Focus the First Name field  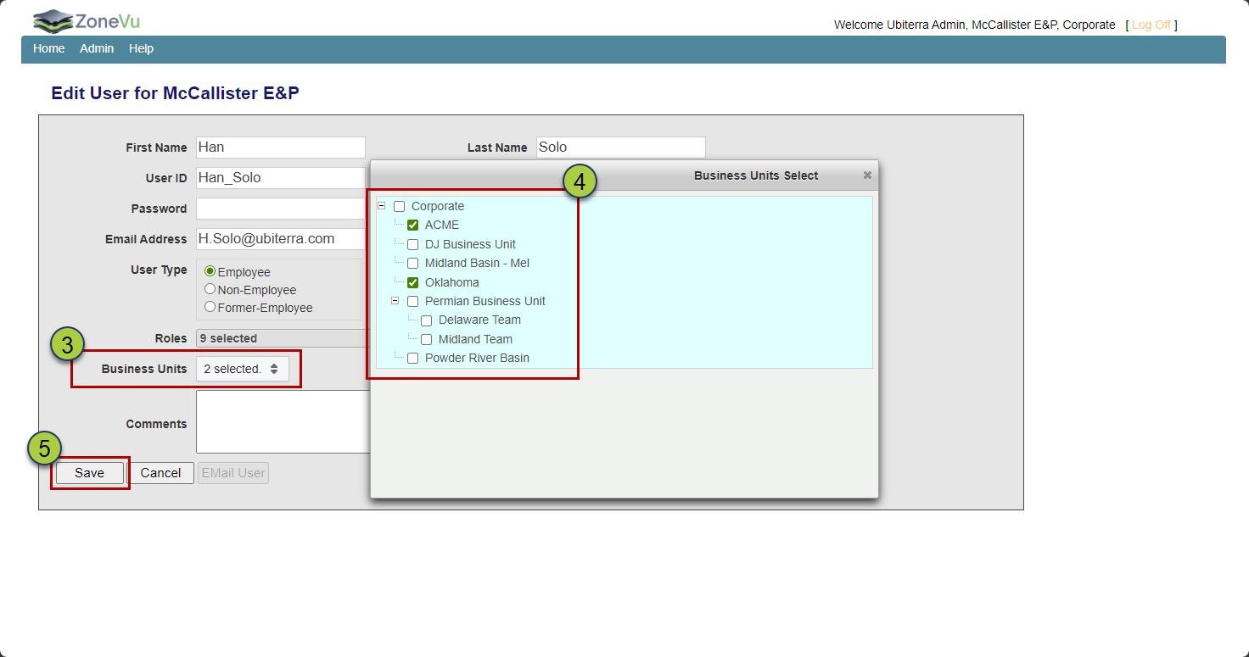point(281,148)
